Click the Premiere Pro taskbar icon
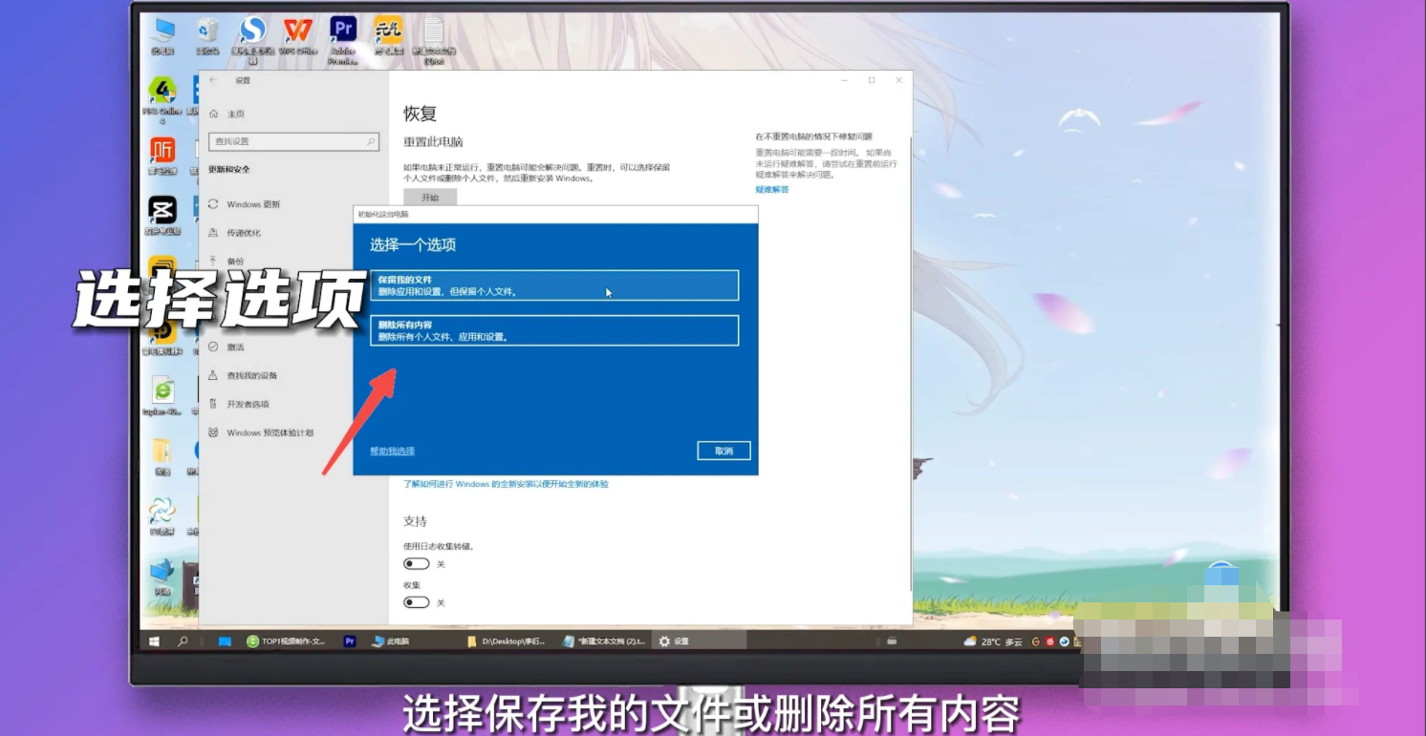 350,641
